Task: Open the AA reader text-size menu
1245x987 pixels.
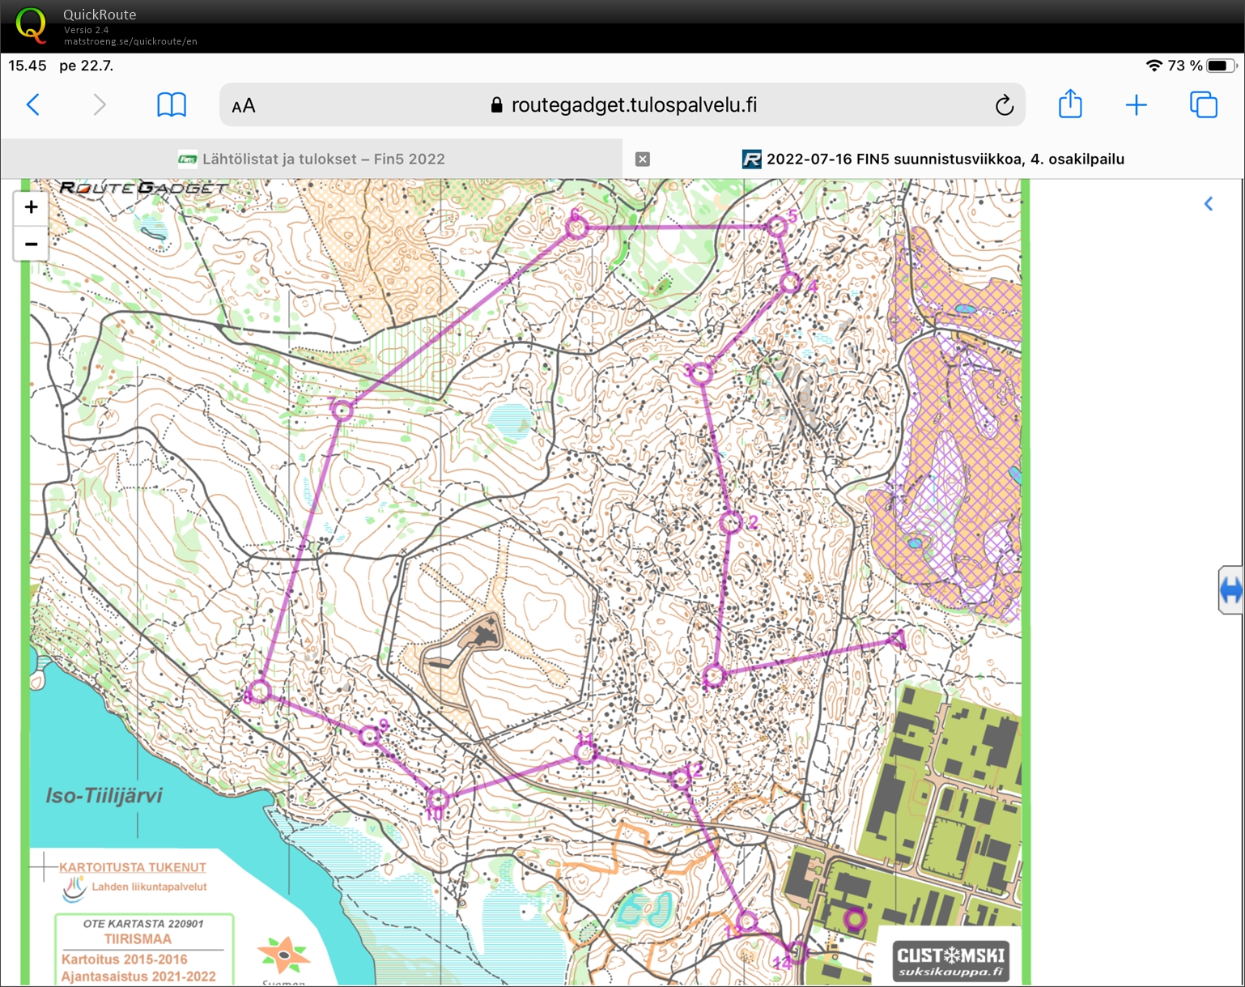Action: point(244,106)
